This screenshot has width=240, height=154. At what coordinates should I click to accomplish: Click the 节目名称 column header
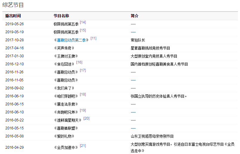(61, 16)
